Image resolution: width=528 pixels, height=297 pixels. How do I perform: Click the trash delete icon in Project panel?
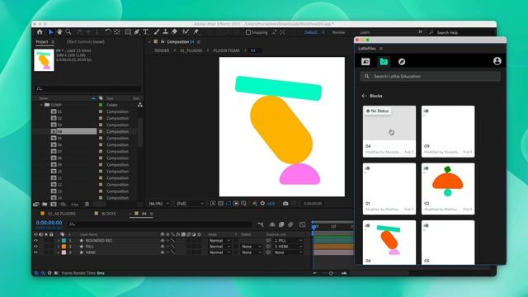click(x=87, y=205)
